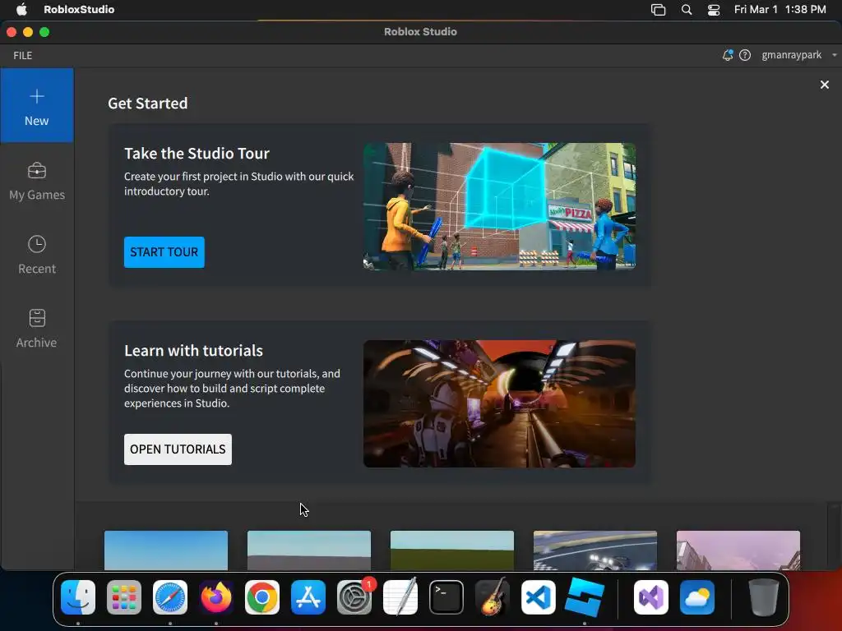Image resolution: width=842 pixels, height=631 pixels.
Task: Open the Archive tab
Action: pyautogui.click(x=36, y=329)
